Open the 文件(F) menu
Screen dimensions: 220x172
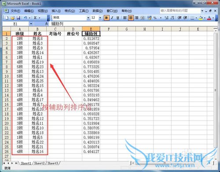point(15,11)
